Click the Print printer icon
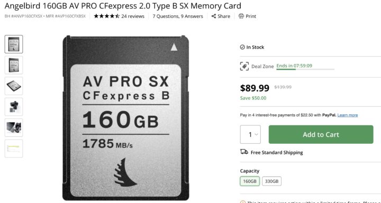This screenshot has width=381, height=203. coord(241,16)
